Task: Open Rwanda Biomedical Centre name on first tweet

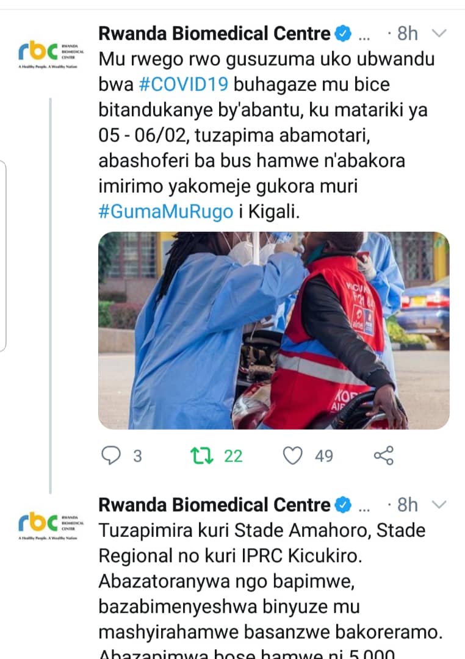Action: 214,34
